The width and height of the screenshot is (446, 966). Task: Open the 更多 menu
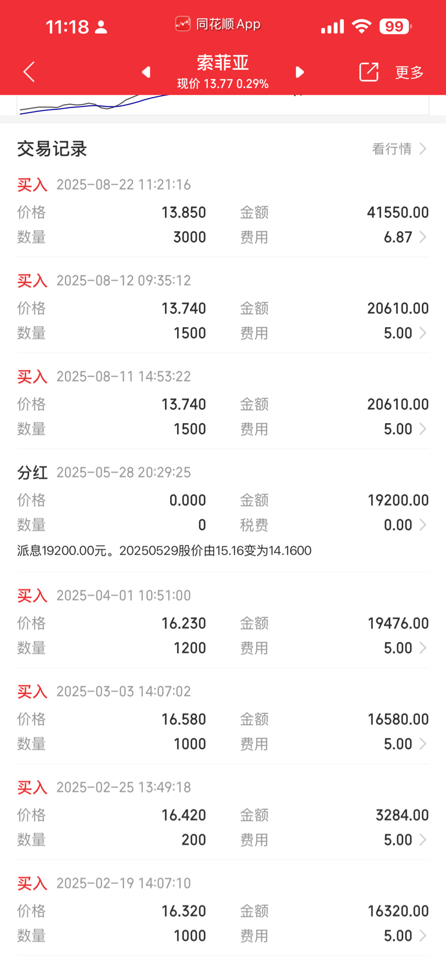409,72
